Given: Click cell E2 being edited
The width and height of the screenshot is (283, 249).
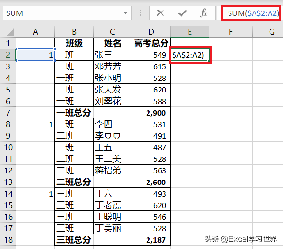Looking at the screenshot, I should point(190,55).
